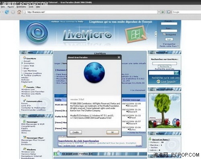201x159 pixels.
Task: Click the Pseudo input field
Action: (x=169, y=24)
